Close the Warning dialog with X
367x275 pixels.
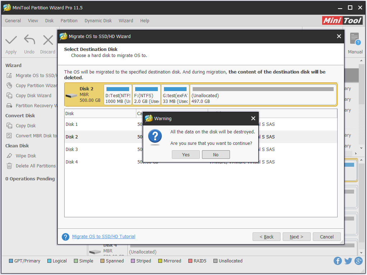(x=253, y=118)
